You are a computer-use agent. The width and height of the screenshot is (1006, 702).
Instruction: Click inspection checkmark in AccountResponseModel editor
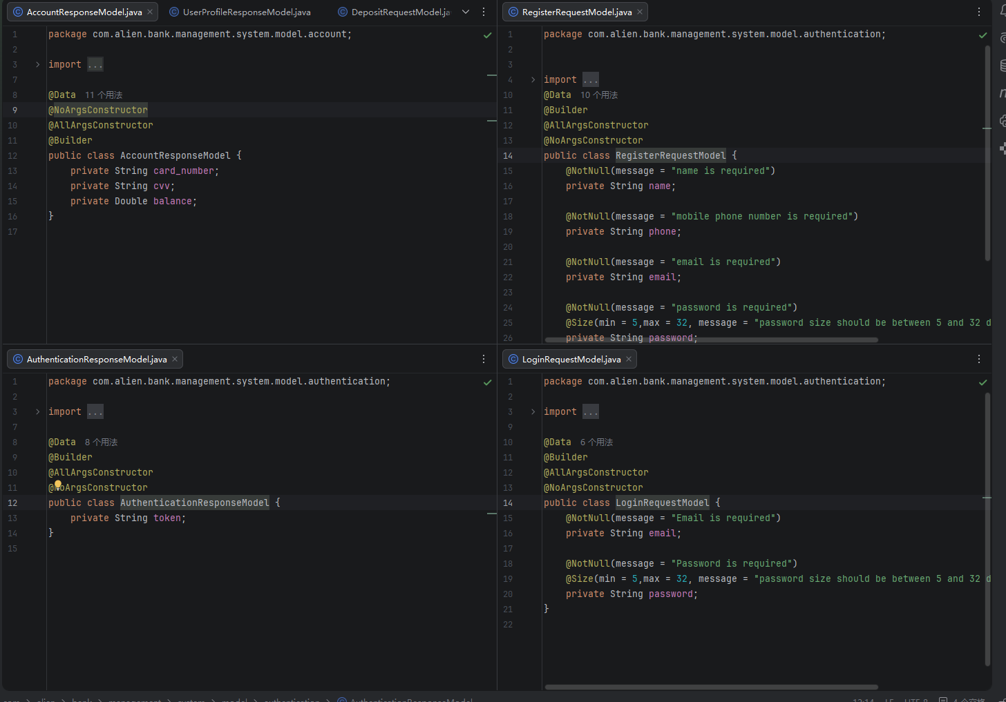coord(488,35)
